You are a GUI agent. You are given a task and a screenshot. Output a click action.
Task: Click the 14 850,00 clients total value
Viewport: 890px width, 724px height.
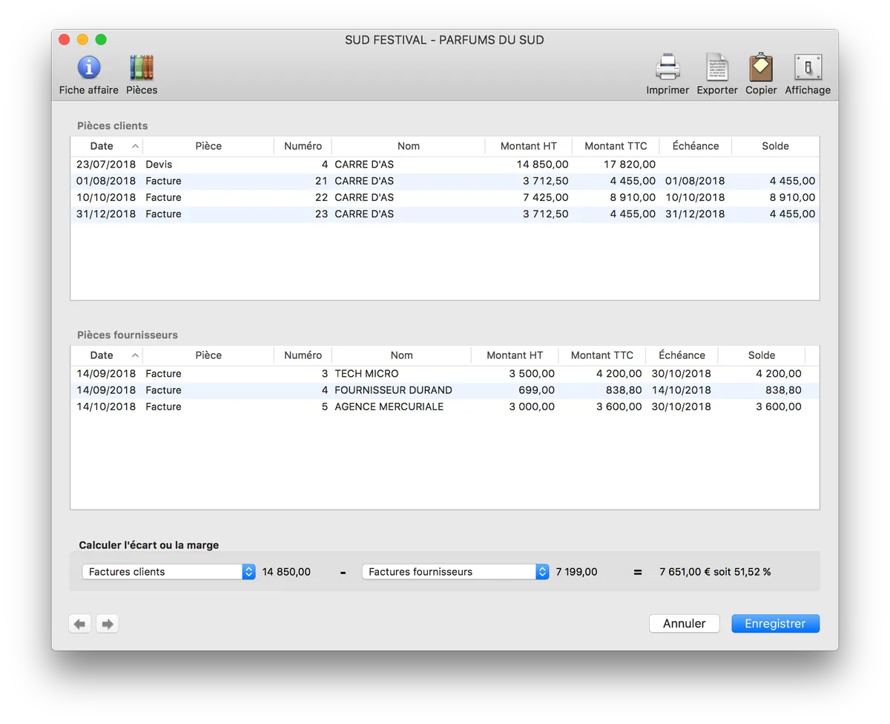[x=286, y=572]
